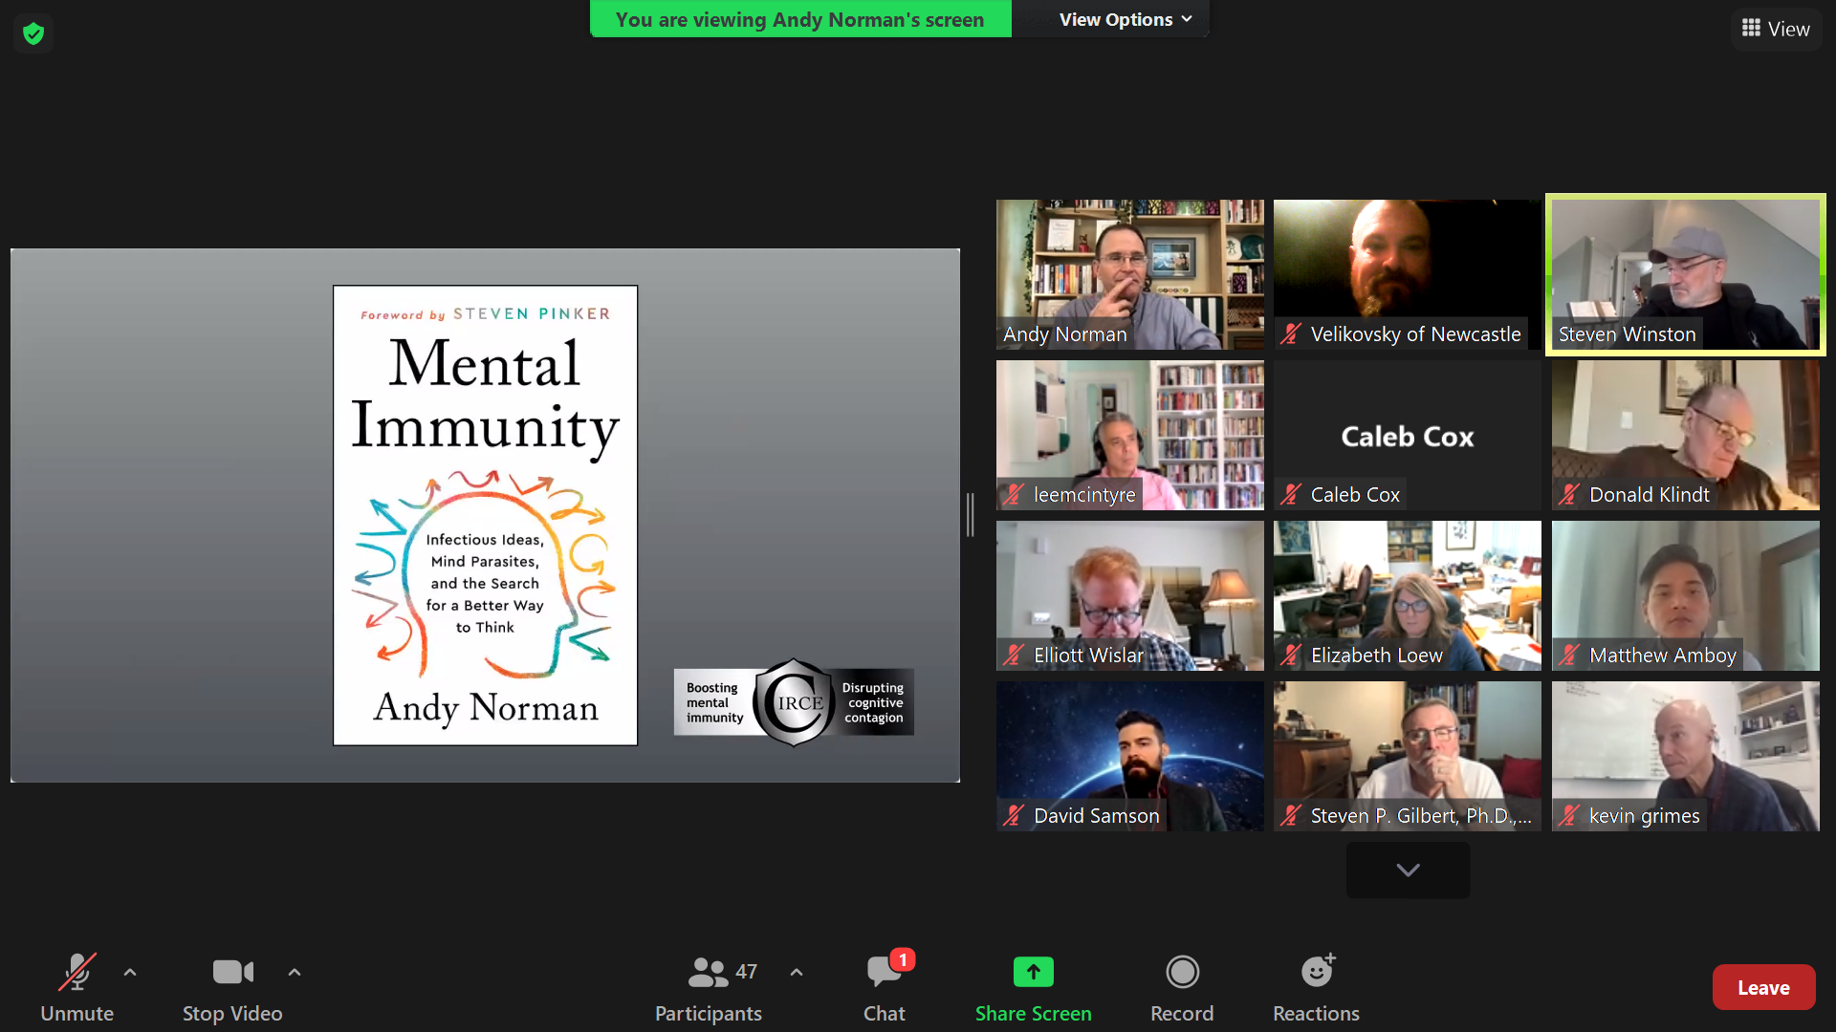Click the divider handle between screen and gallery
The height and width of the screenshot is (1032, 1836).
click(970, 515)
